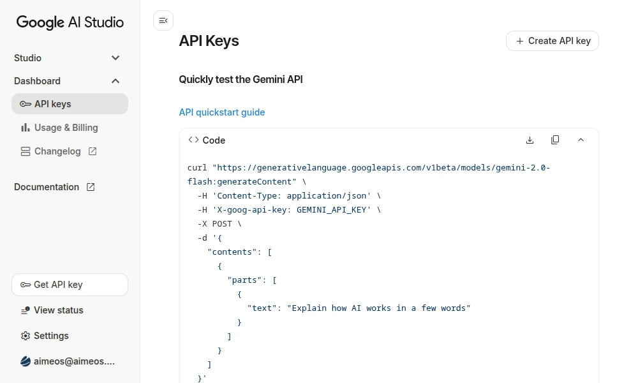Download the code snippet

530,140
